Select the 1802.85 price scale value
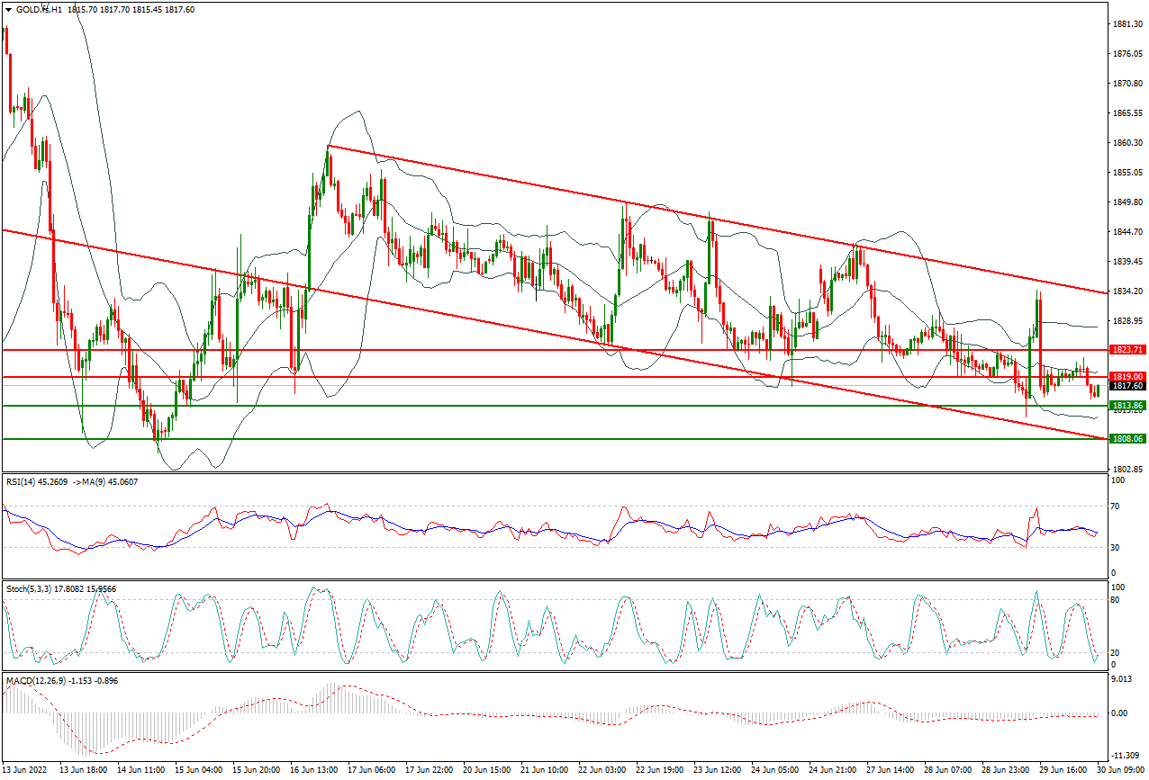Screen dimensions: 1149x780 coord(1127,470)
